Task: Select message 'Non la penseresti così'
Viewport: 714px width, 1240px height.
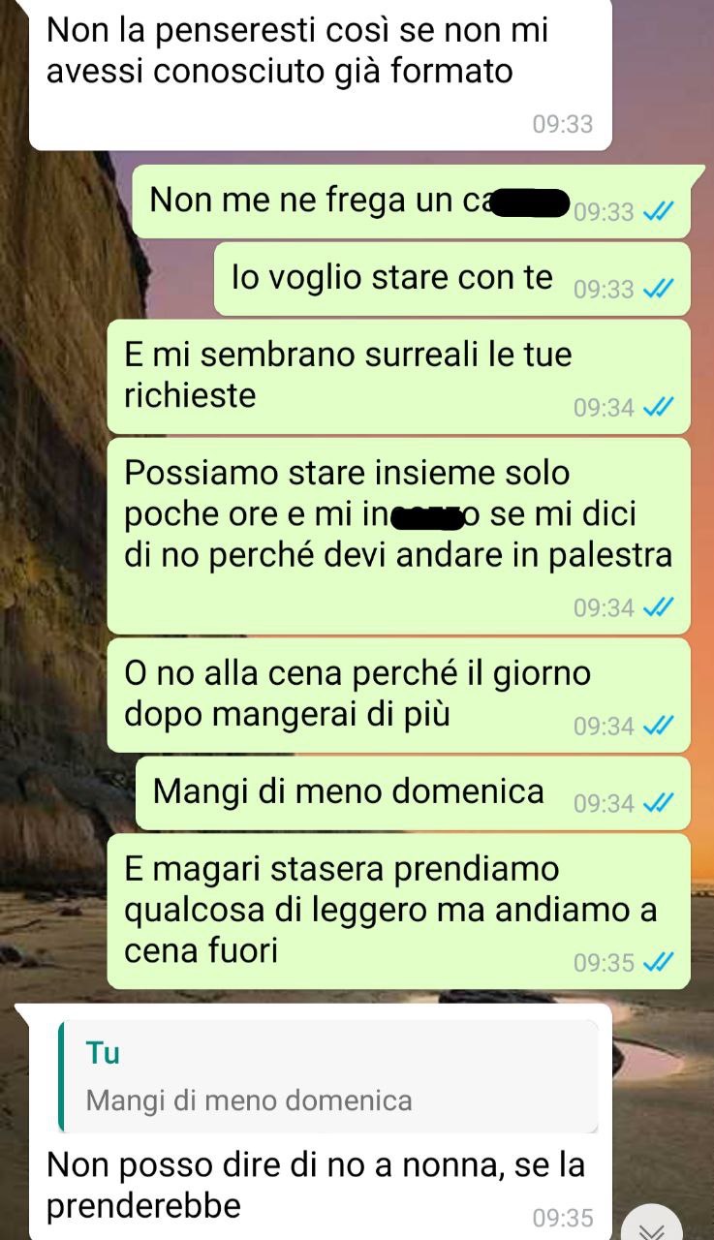Action: [321, 73]
